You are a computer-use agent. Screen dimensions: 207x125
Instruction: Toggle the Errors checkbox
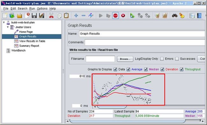tap(162, 59)
